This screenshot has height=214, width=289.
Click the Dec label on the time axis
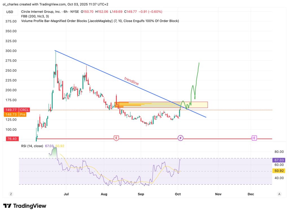pos(251,194)
